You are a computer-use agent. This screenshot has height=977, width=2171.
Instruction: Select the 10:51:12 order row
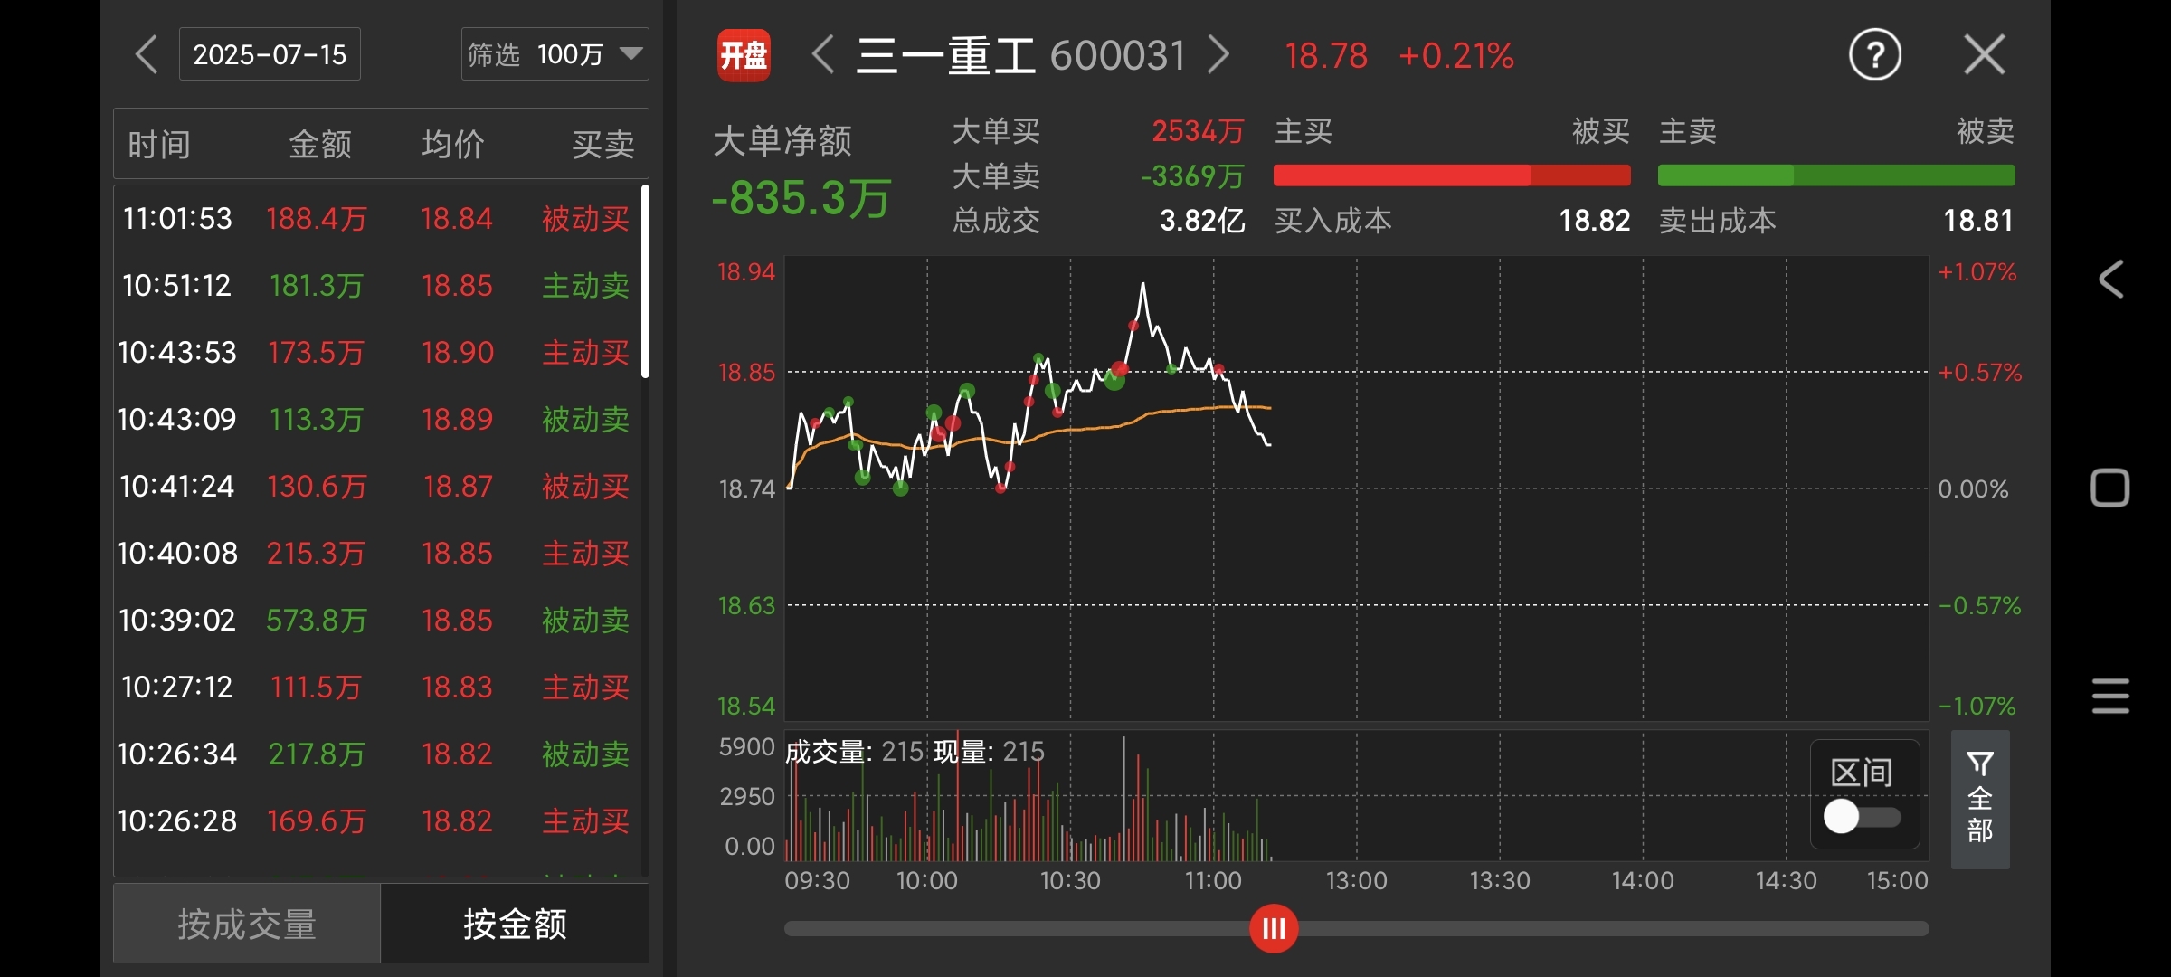[x=376, y=286]
